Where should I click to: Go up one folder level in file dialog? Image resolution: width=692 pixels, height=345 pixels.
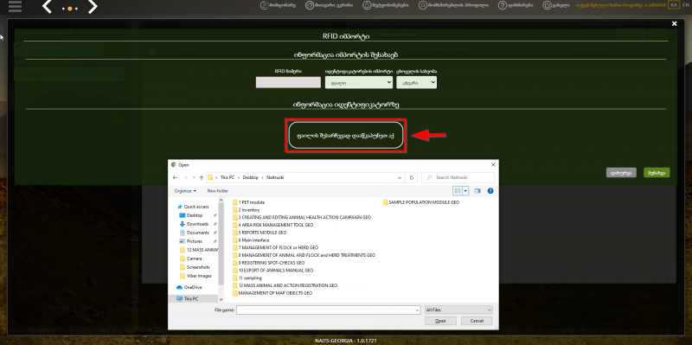click(x=202, y=177)
